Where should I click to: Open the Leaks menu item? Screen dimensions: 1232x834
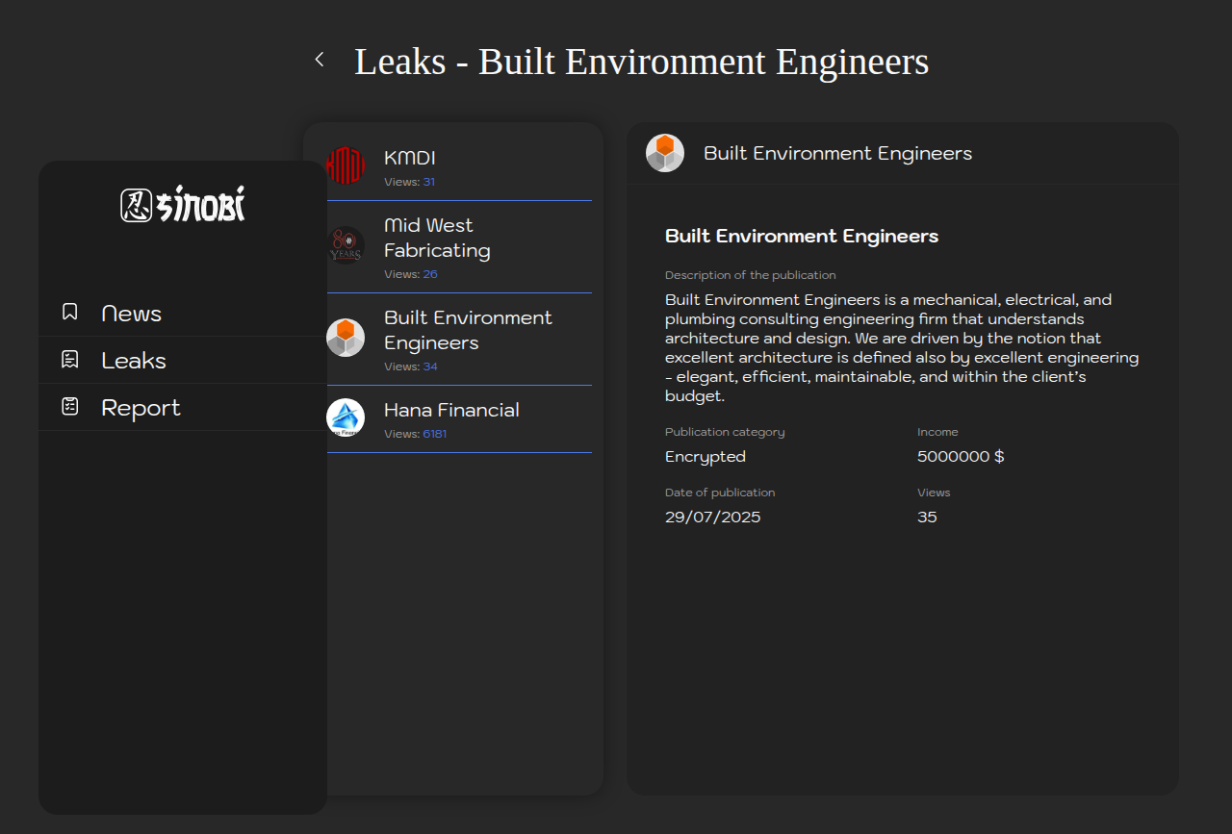(183, 360)
